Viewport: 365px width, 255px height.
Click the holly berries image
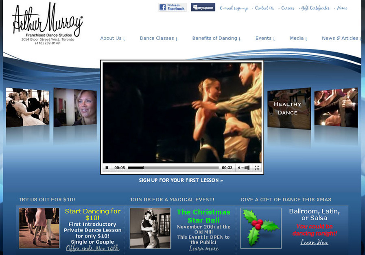coord(261,228)
